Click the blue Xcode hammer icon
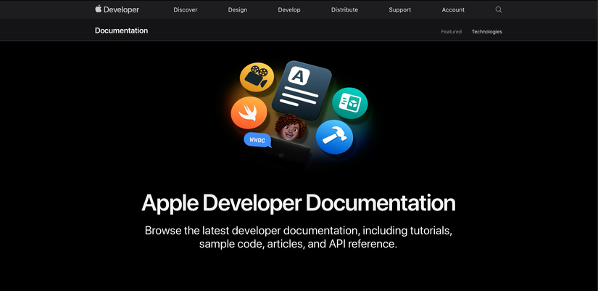Viewport: 598px width, 291px height. point(334,137)
